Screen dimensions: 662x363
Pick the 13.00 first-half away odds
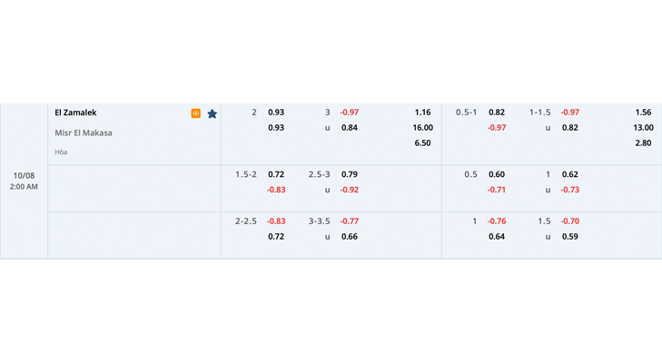point(643,127)
